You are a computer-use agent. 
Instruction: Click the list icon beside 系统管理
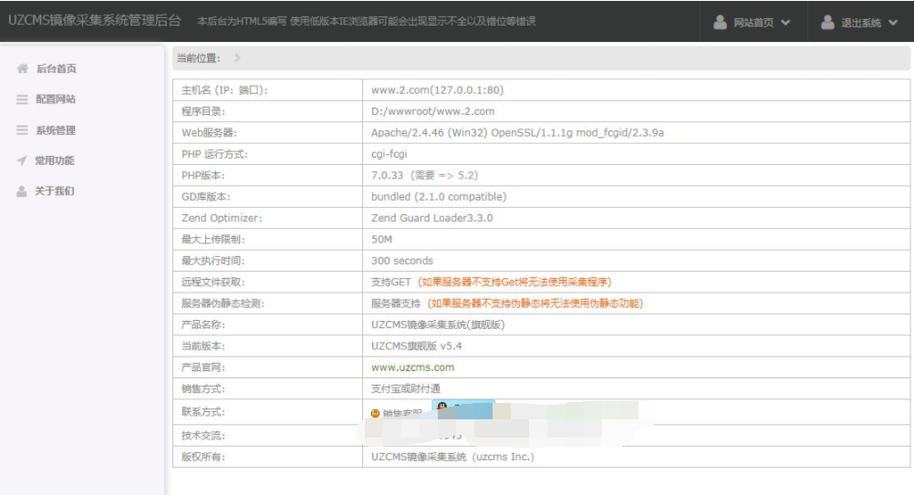[22, 129]
